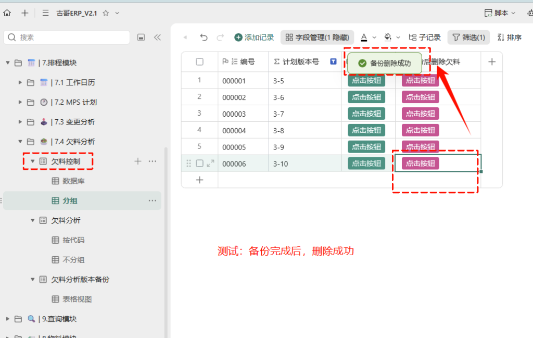Click the fill color bucket icon
The width and height of the screenshot is (533, 338).
pos(388,37)
